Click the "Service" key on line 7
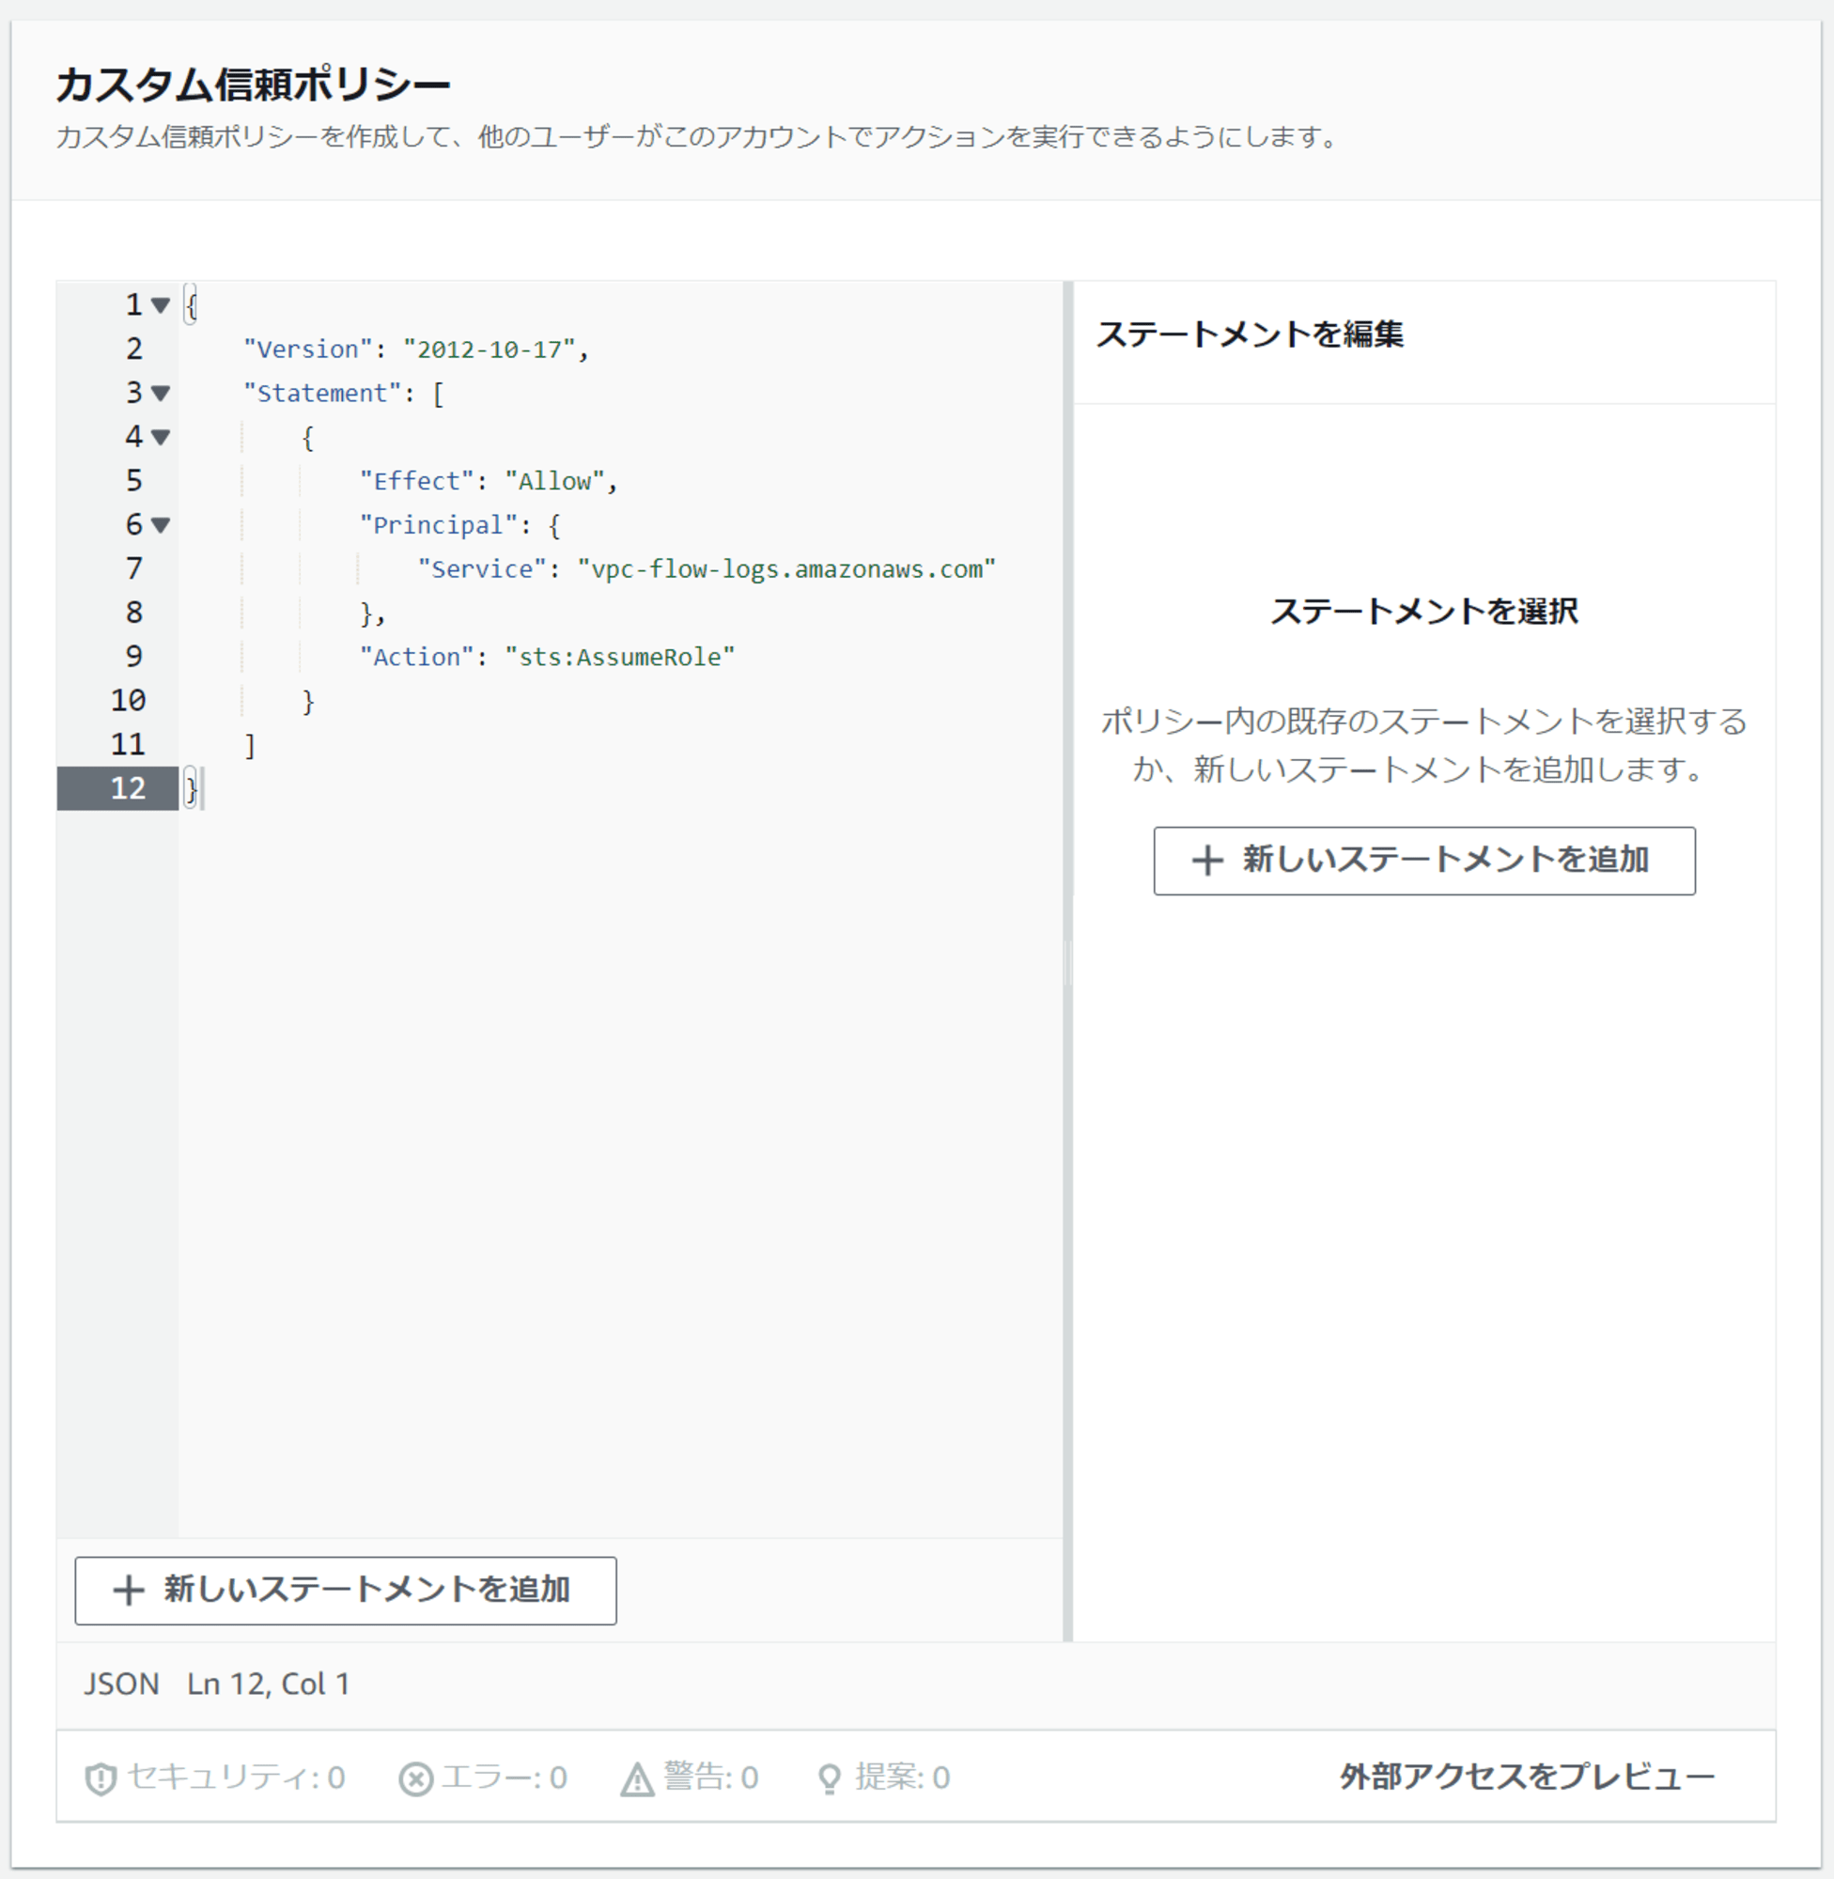Screen dimensions: 1834x1879 point(482,569)
